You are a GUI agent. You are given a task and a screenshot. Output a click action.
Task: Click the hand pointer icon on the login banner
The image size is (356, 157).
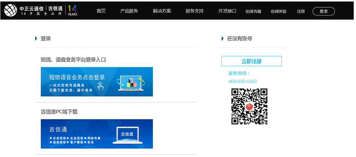(x=101, y=86)
